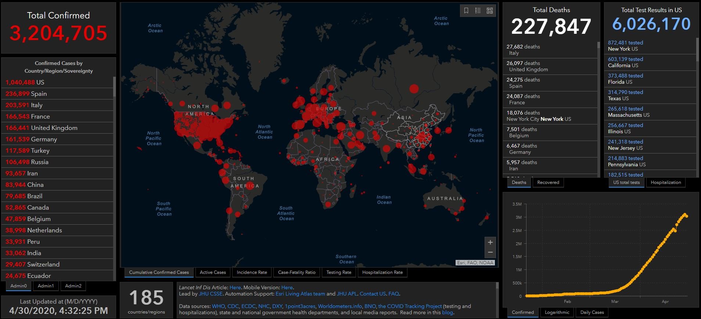Open the Hospitalization tab beside US total tests
The width and height of the screenshot is (701, 319).
point(666,182)
